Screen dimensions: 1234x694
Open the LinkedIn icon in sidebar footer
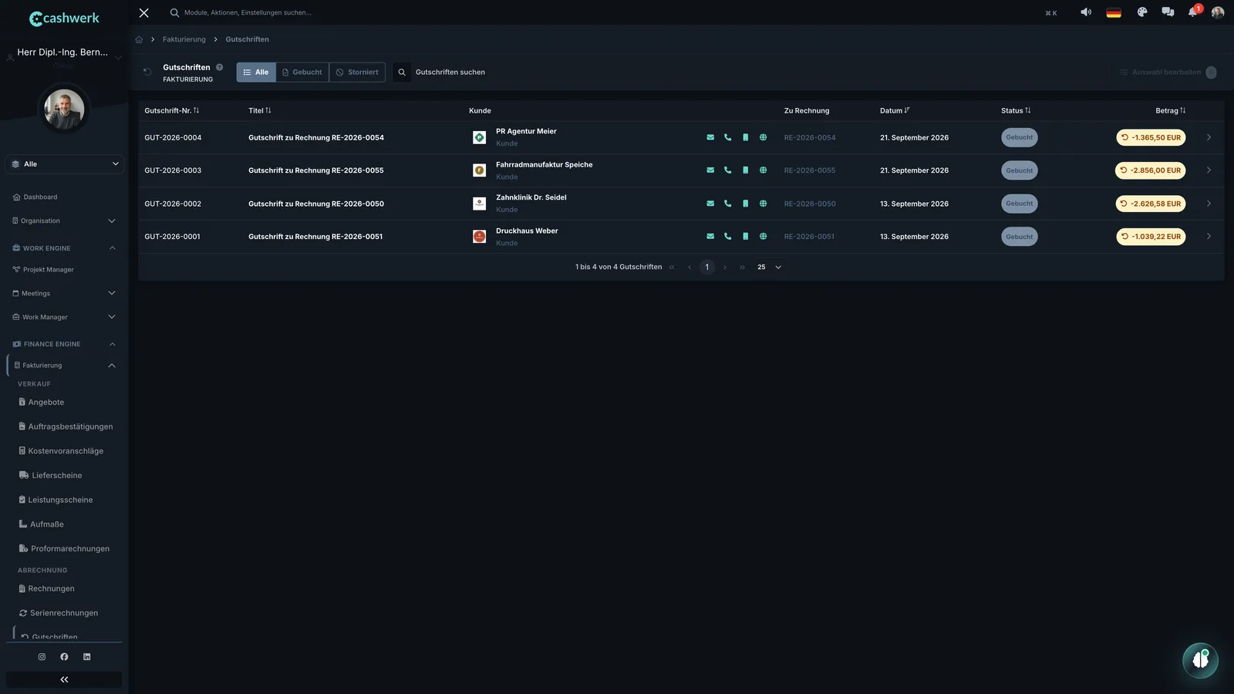pos(86,657)
